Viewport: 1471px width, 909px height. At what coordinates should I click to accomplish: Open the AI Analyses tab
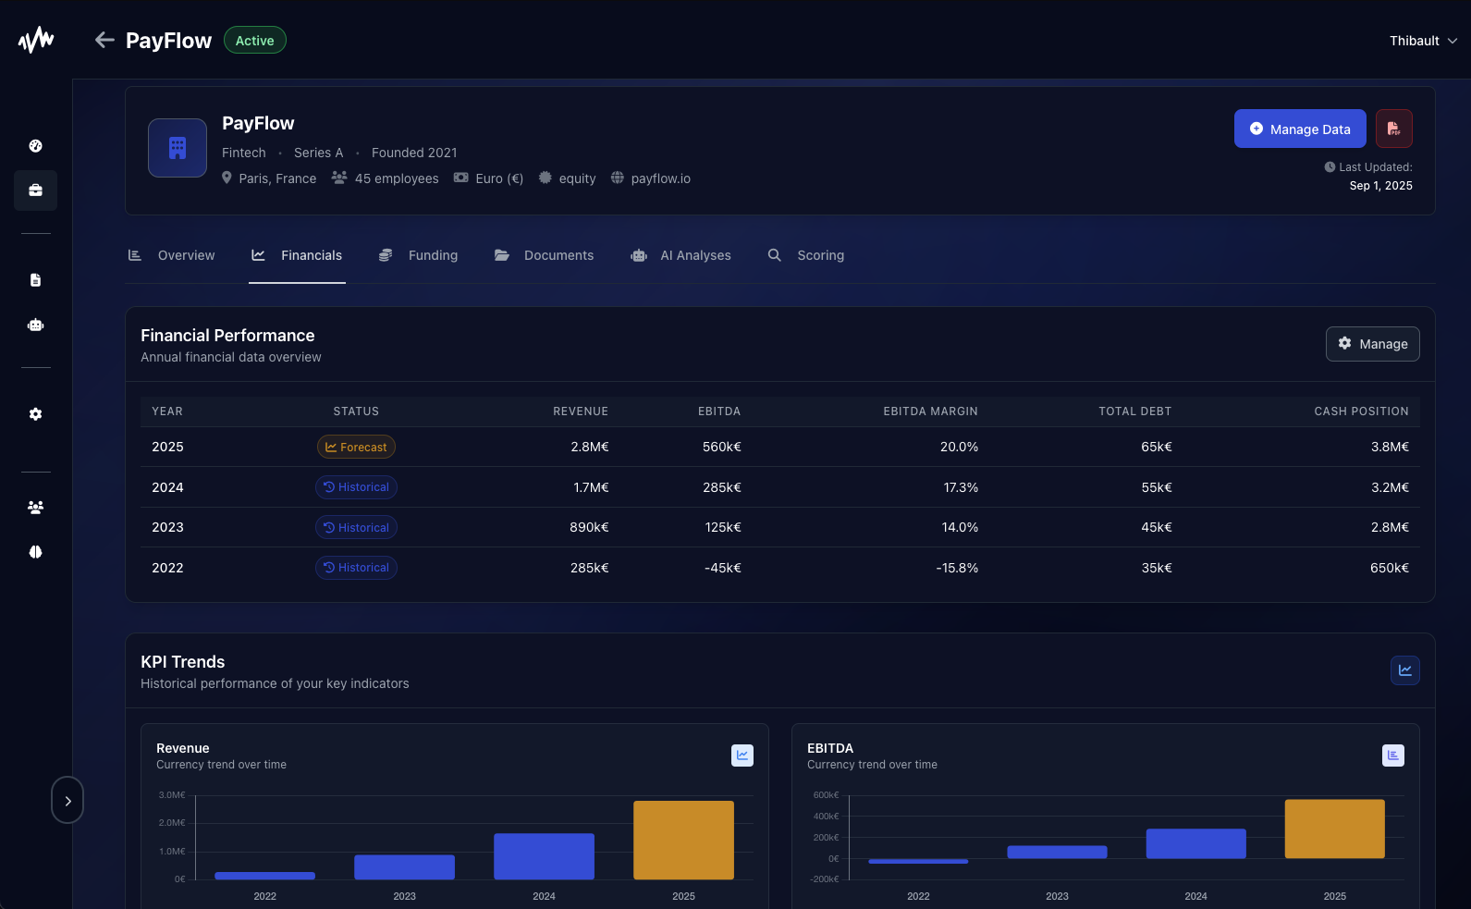(x=680, y=255)
